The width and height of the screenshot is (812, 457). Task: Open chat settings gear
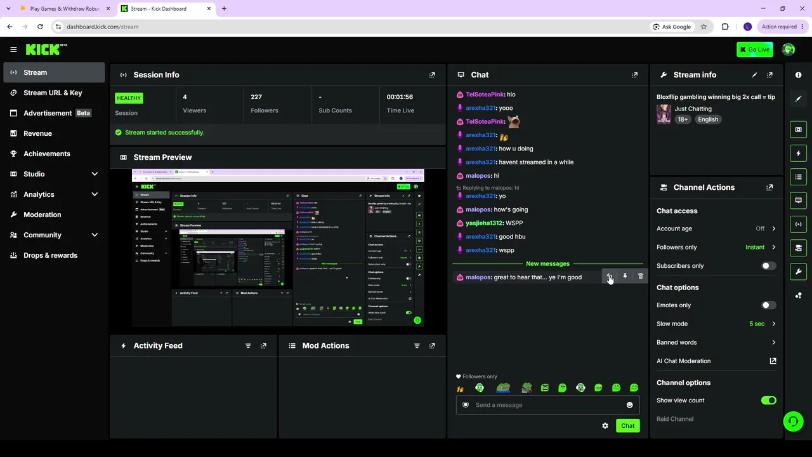tap(605, 426)
